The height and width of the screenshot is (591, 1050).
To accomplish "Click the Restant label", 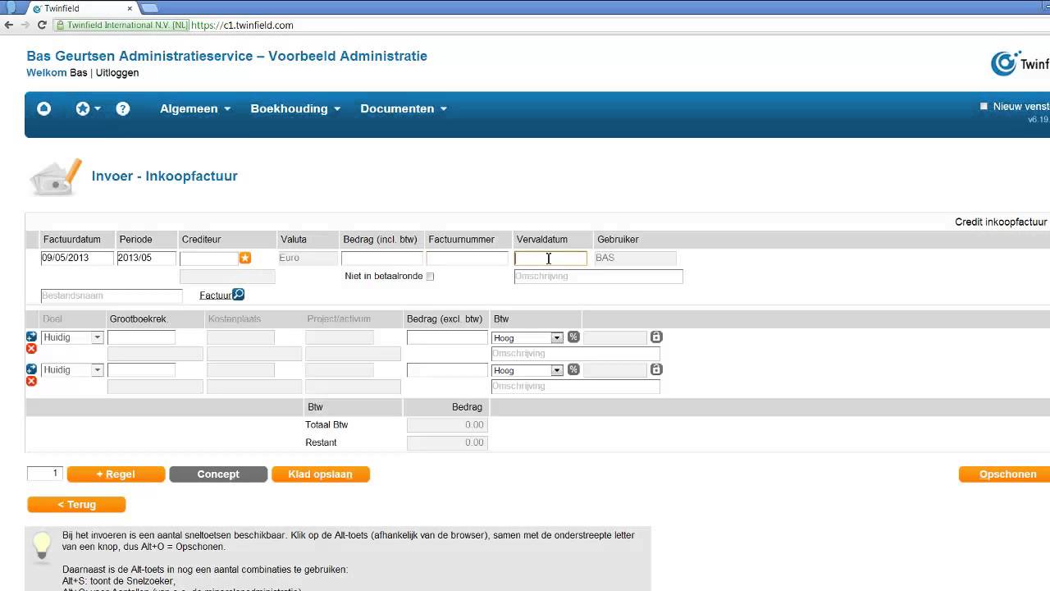I will pos(321,442).
